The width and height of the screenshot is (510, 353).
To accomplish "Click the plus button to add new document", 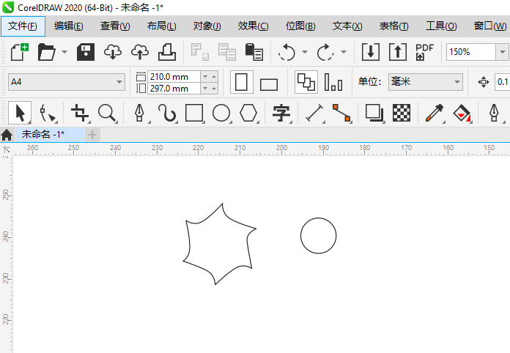I will [x=92, y=135].
